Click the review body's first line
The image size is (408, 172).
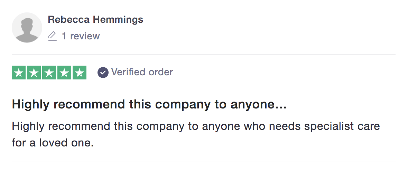[196, 126]
